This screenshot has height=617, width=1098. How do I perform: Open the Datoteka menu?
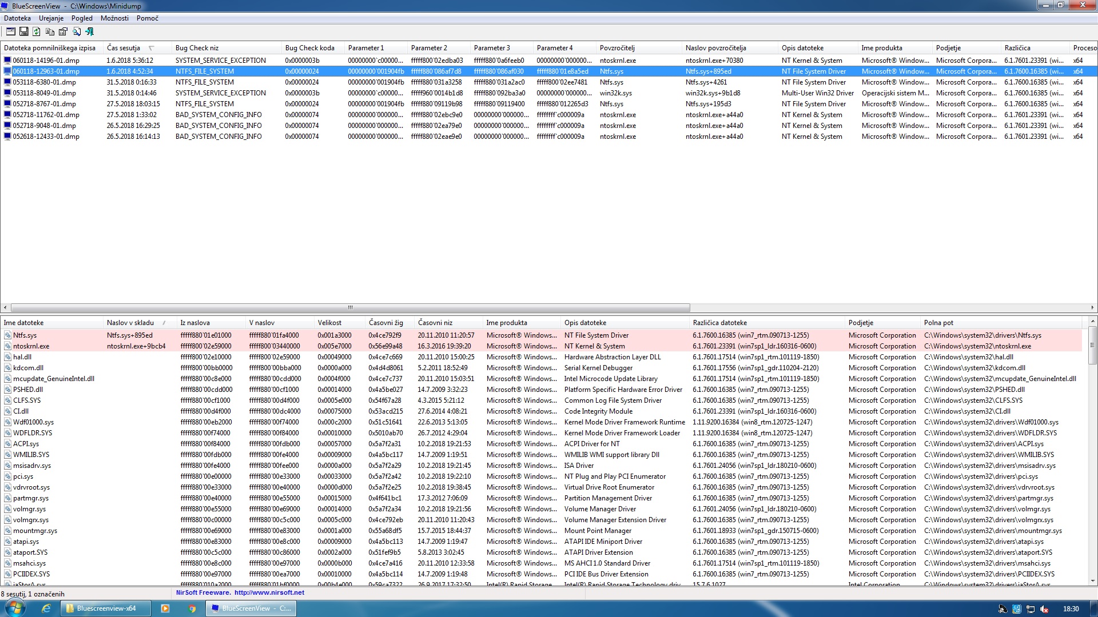pos(17,18)
